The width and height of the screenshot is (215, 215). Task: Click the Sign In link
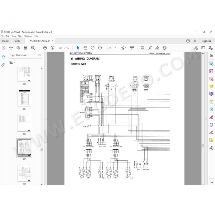pos(206,41)
